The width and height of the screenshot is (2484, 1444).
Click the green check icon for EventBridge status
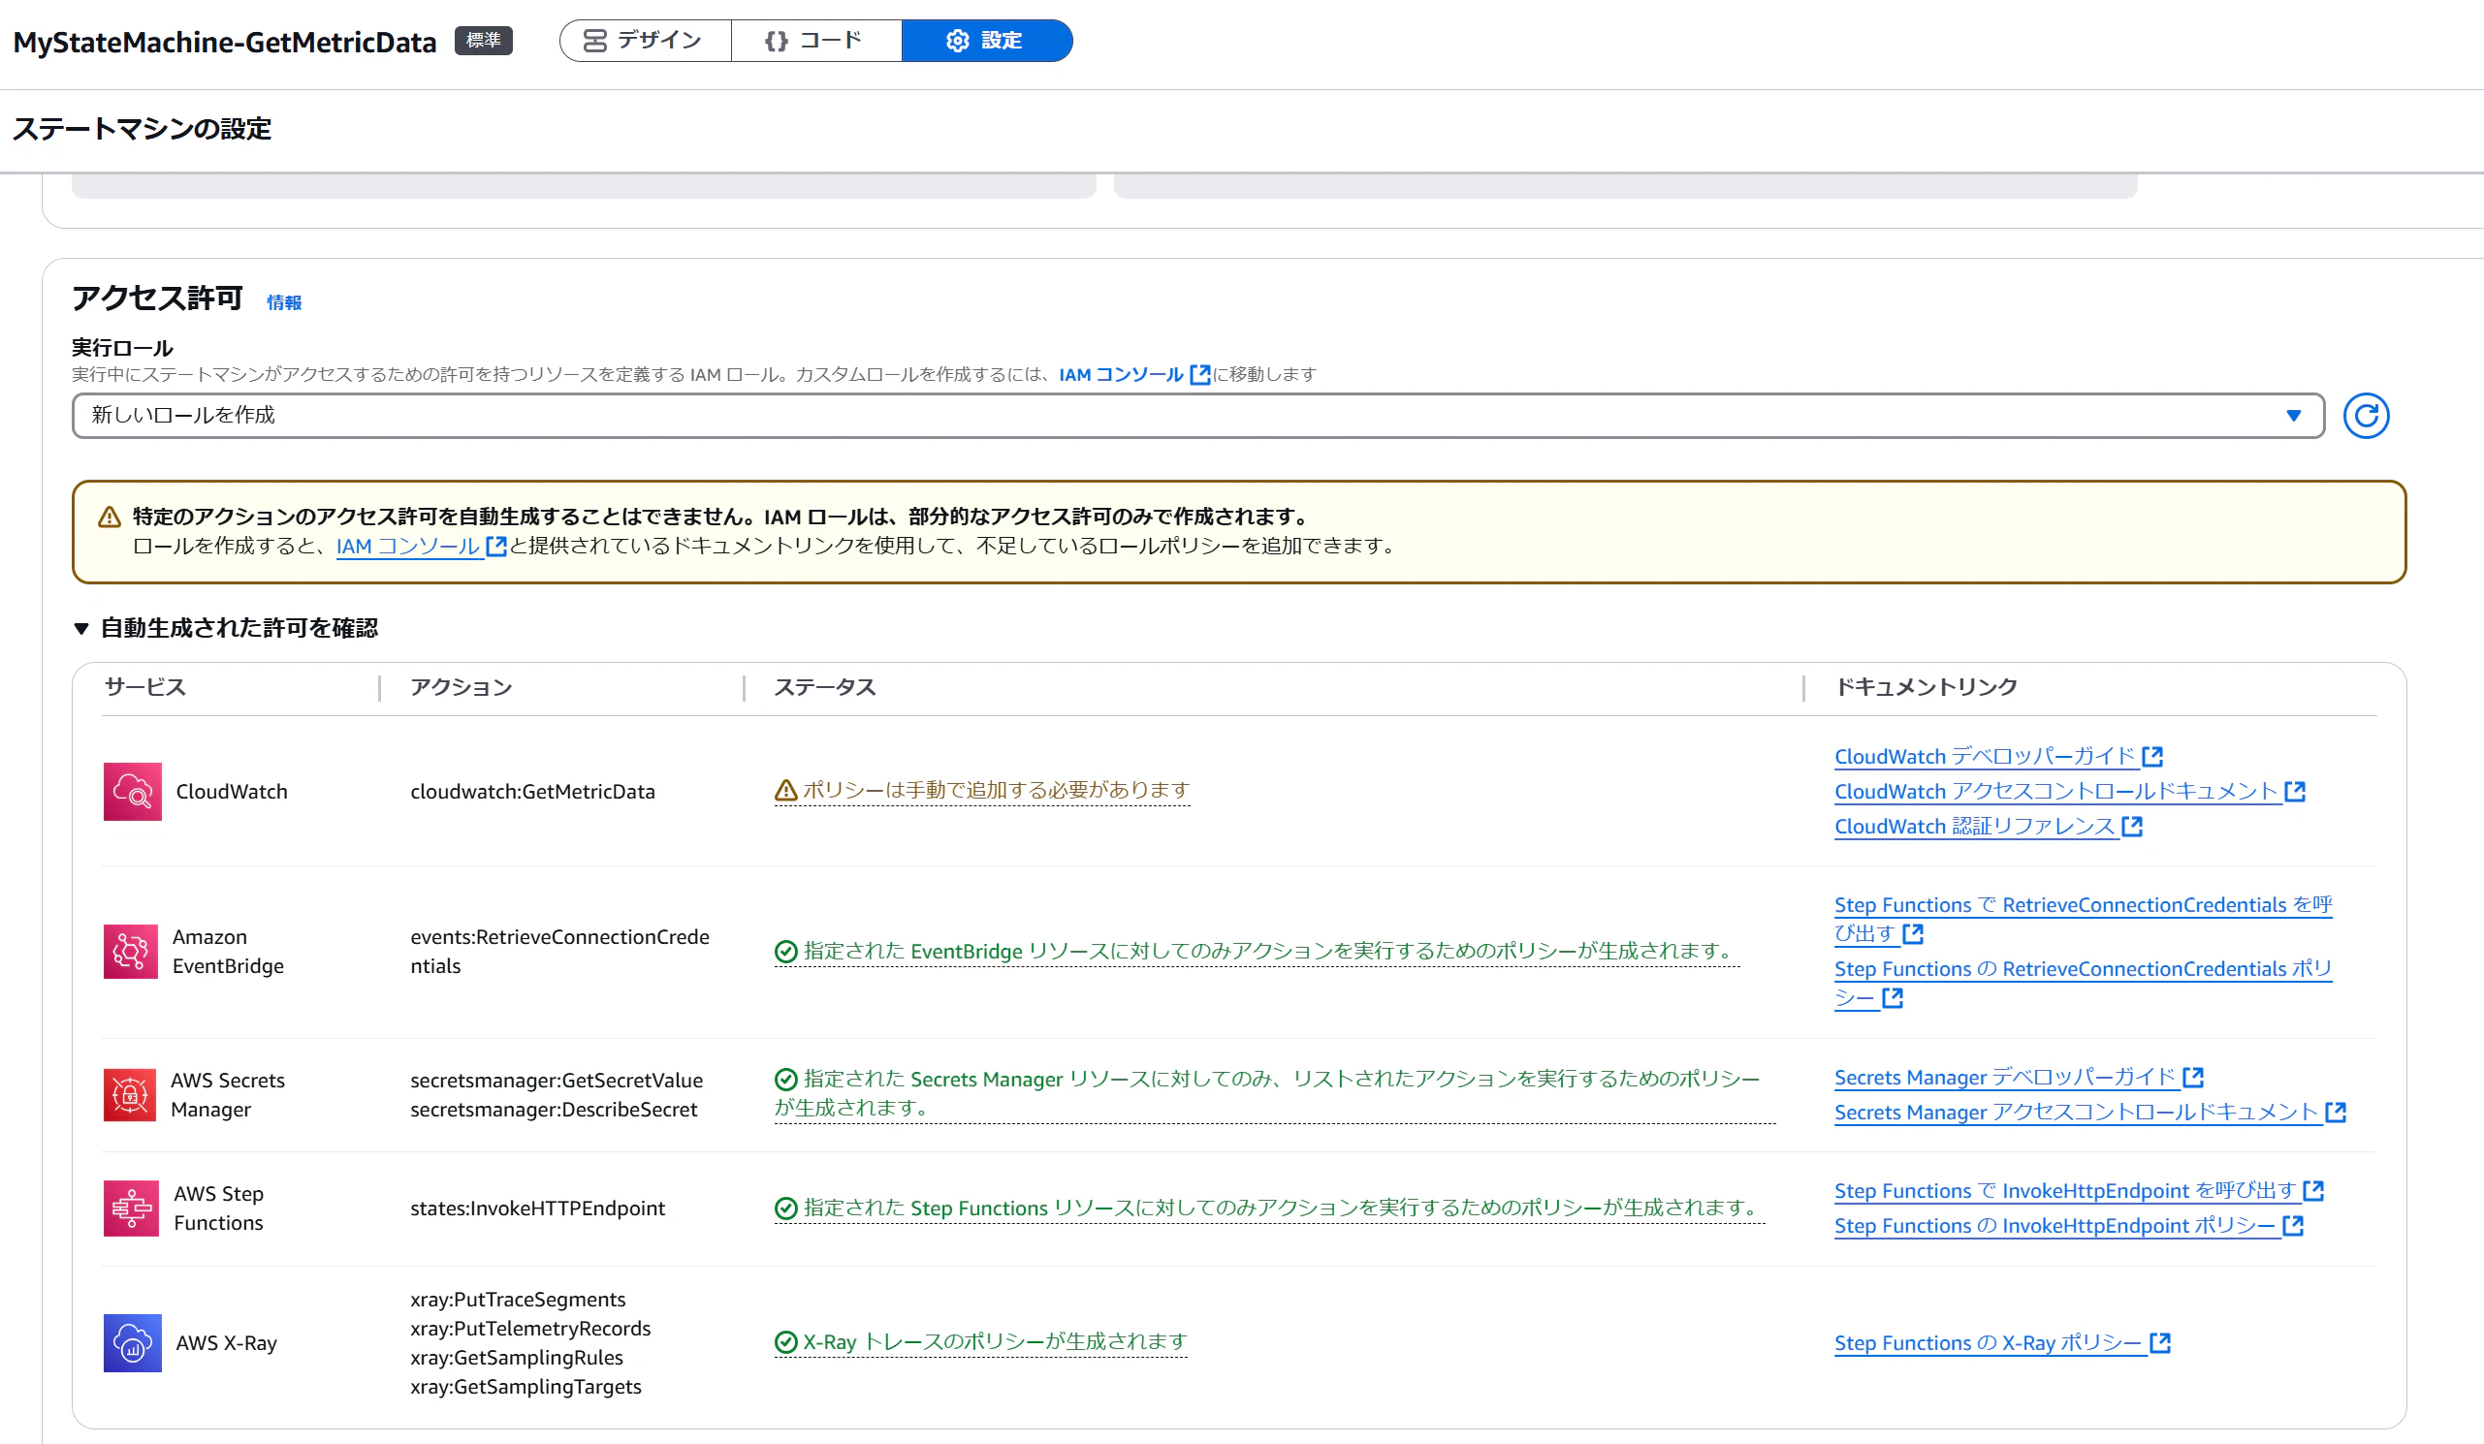click(785, 951)
